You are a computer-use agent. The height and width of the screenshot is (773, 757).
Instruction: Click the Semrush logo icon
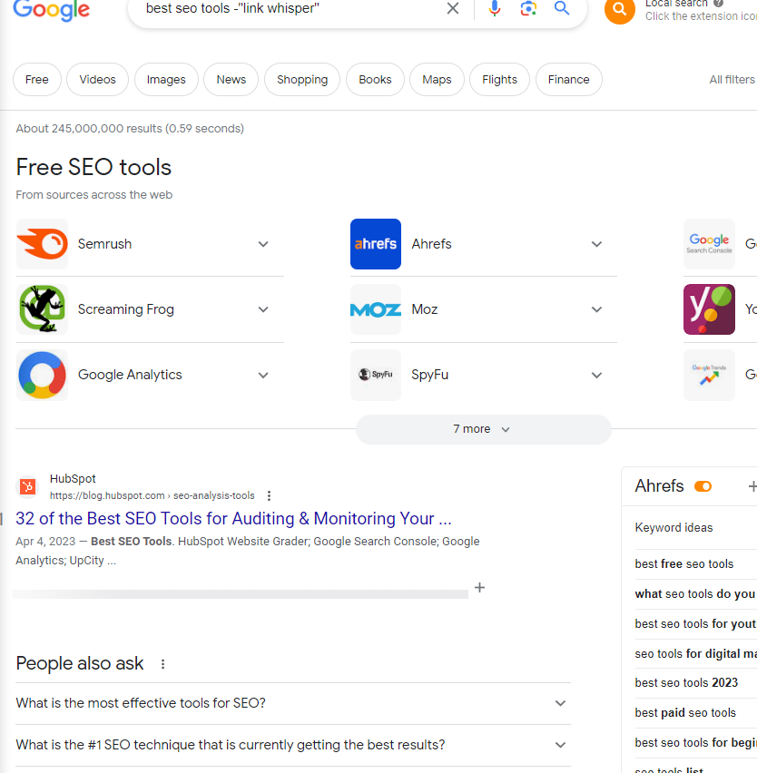[x=42, y=244]
